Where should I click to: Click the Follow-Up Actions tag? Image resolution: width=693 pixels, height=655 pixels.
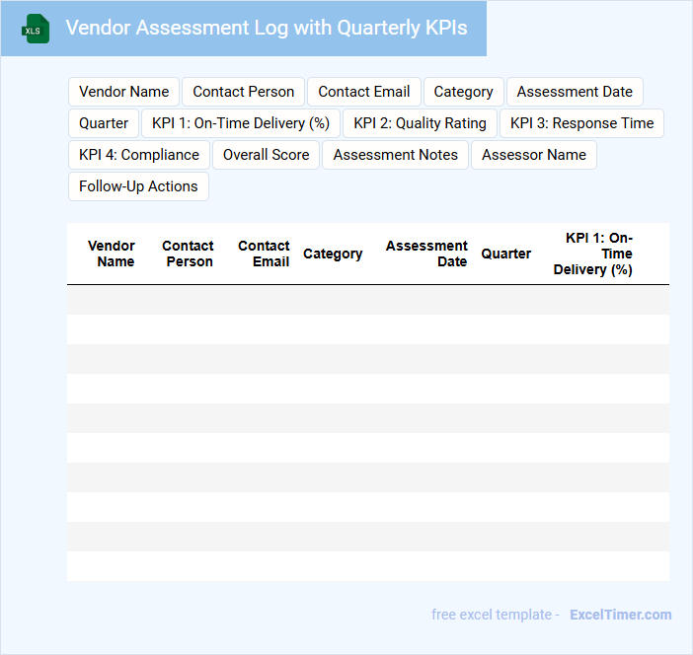click(138, 186)
